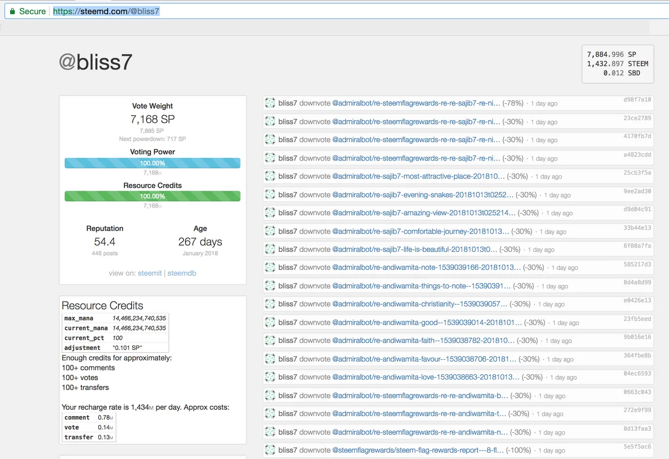The width and height of the screenshot is (669, 459).
Task: Click avatar beside andiwamita-good downvote
Action: [270, 323]
